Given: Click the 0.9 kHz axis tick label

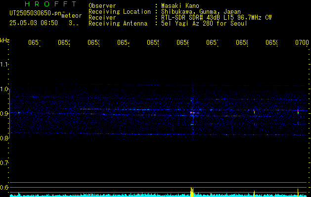Looking at the screenshot, I should coord(4,113).
